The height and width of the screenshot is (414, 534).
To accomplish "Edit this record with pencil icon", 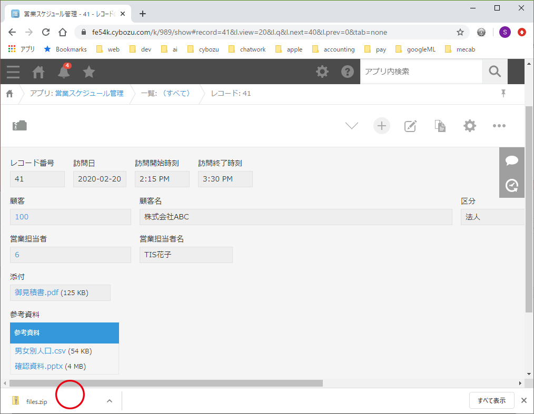I will tap(410, 126).
